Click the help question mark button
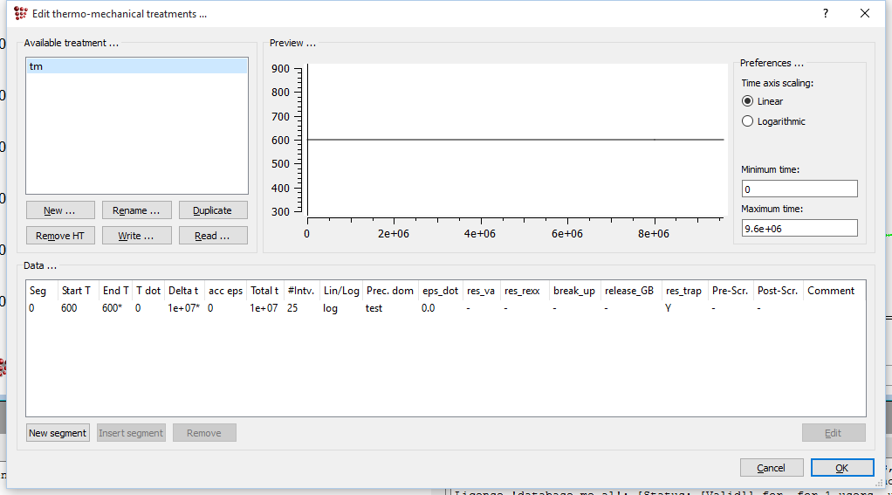This screenshot has height=495, width=892. pos(826,14)
